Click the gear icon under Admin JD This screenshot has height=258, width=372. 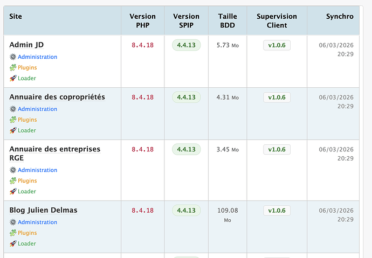(13, 57)
